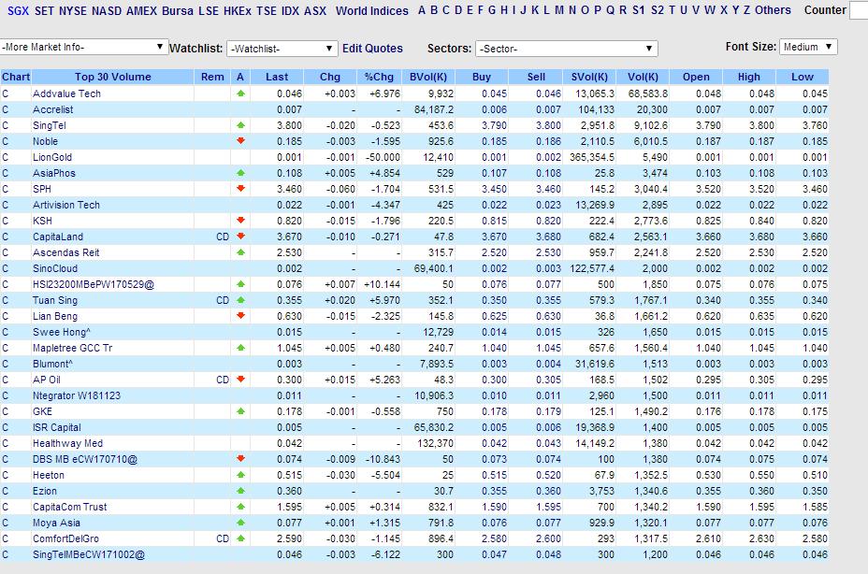Sort by the %Chg column header

[379, 77]
